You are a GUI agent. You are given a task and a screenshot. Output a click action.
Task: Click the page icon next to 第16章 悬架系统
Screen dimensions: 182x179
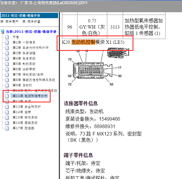[x=7, y=123]
